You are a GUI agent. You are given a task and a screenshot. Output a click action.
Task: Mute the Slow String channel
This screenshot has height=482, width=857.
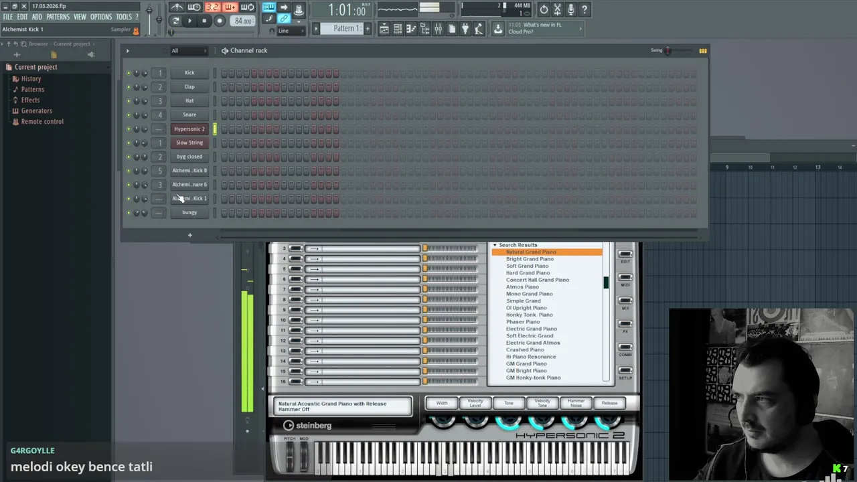[x=129, y=143]
